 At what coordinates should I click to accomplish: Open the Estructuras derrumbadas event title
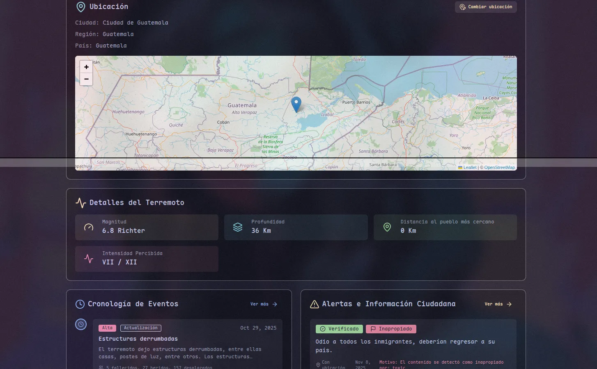(x=138, y=339)
